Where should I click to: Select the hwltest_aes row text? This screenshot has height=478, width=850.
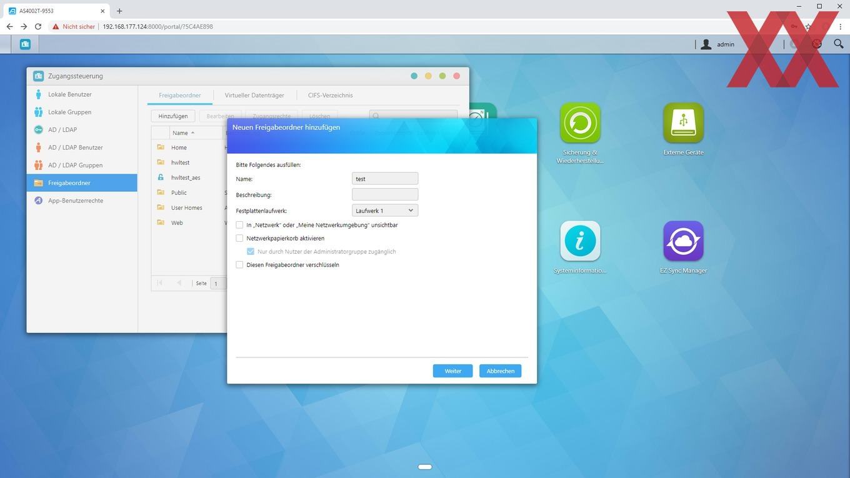tap(186, 177)
